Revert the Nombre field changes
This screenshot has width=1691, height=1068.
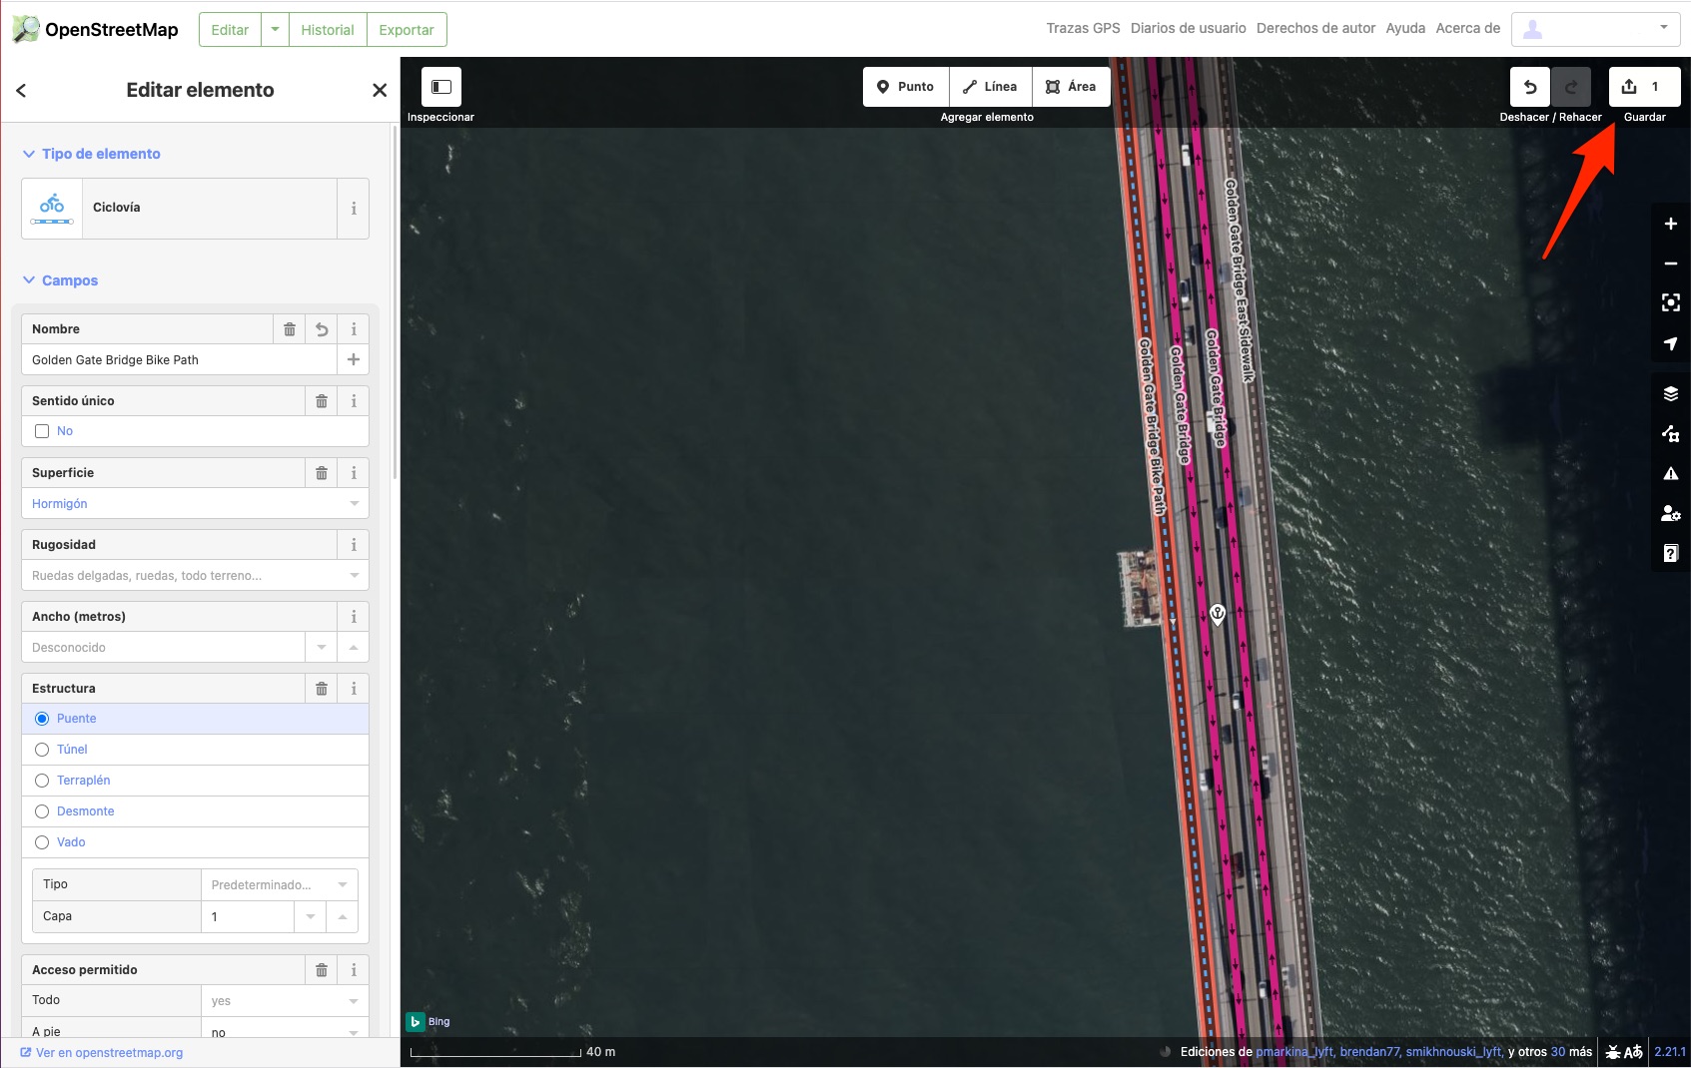(322, 329)
